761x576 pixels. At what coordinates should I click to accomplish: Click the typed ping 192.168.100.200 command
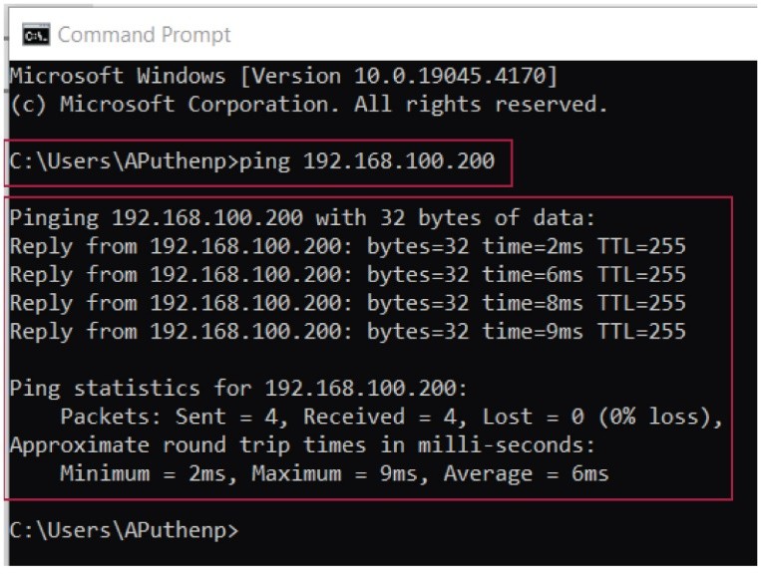click(367, 160)
